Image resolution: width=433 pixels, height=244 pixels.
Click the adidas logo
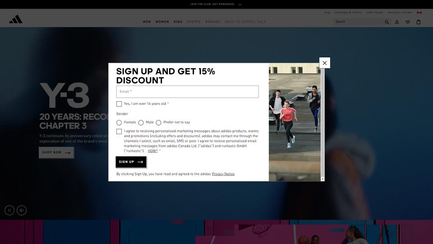(16, 19)
